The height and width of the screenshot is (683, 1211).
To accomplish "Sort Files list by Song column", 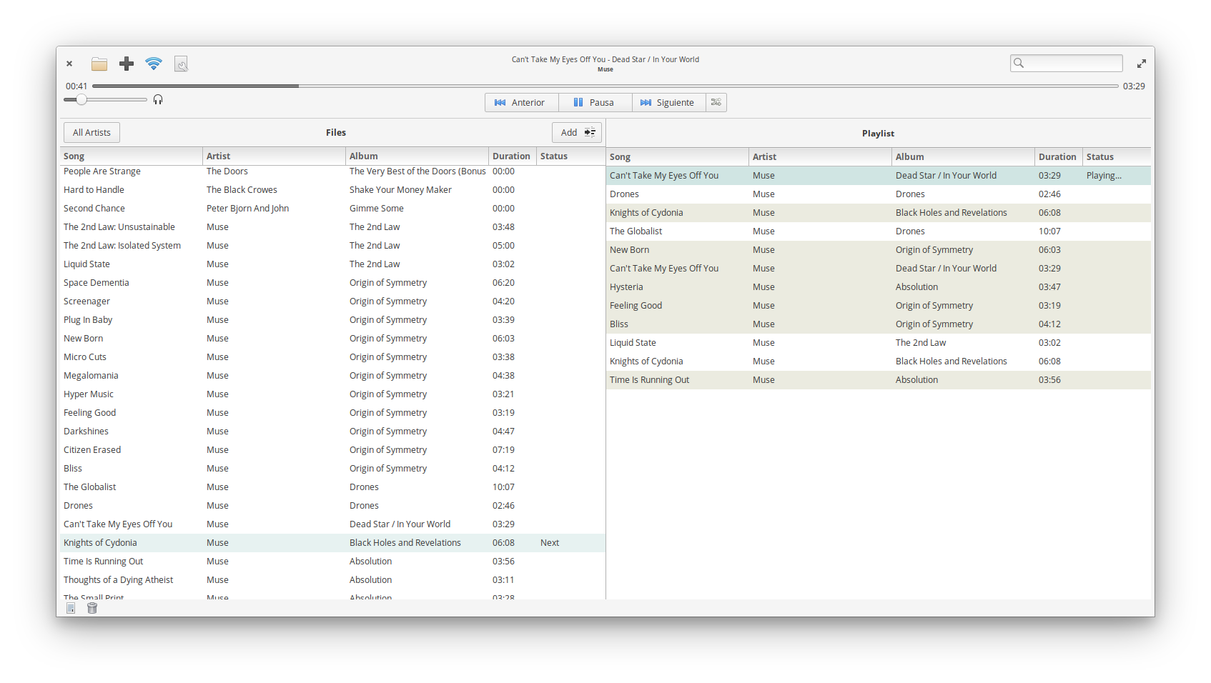I will pyautogui.click(x=131, y=156).
